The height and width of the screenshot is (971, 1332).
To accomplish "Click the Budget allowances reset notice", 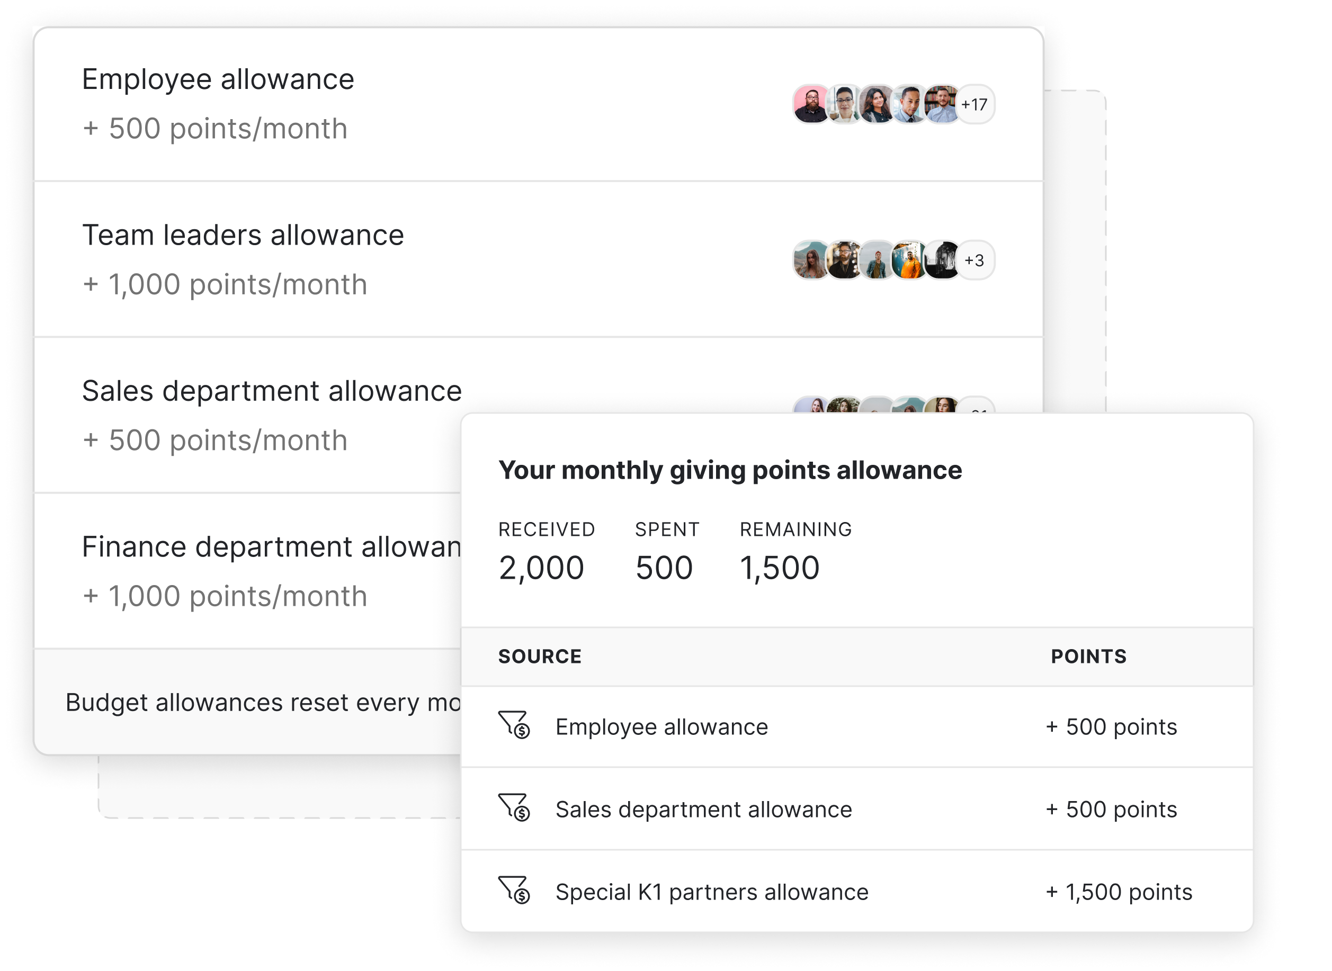I will click(x=262, y=703).
